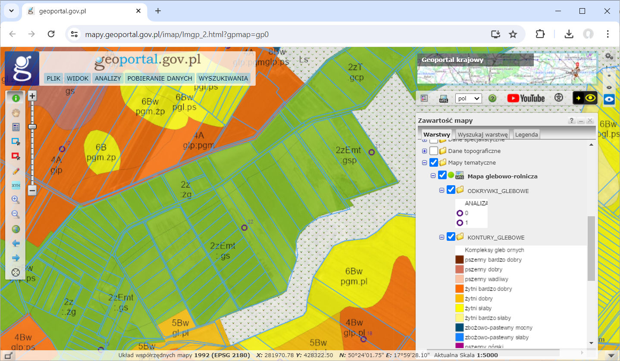The height and width of the screenshot is (361, 620).
Task: Select the pszenny bardzo dobry color swatch
Action: [459, 260]
